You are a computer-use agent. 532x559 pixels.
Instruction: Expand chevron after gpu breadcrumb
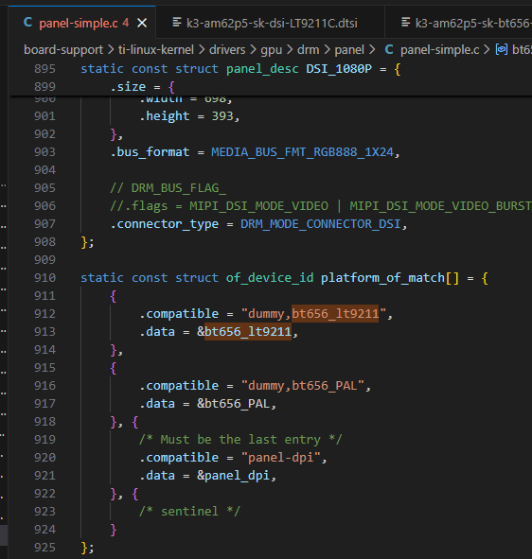coord(290,50)
